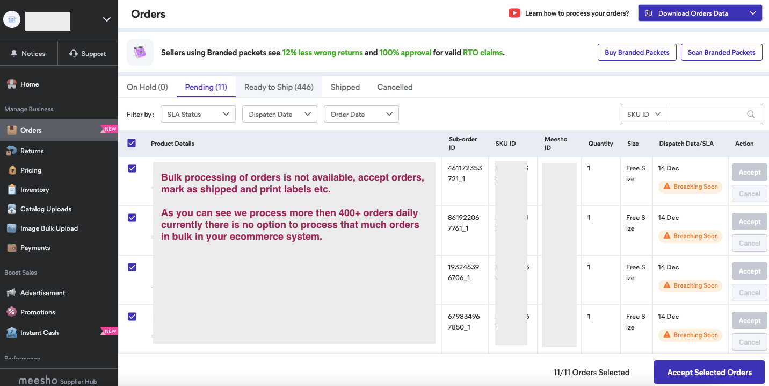Click the Advertisement megaphone icon
The image size is (769, 386).
click(x=11, y=293)
